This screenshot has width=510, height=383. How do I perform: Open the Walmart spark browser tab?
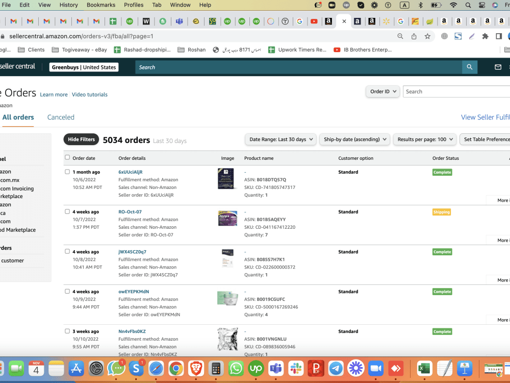pyautogui.click(x=386, y=21)
